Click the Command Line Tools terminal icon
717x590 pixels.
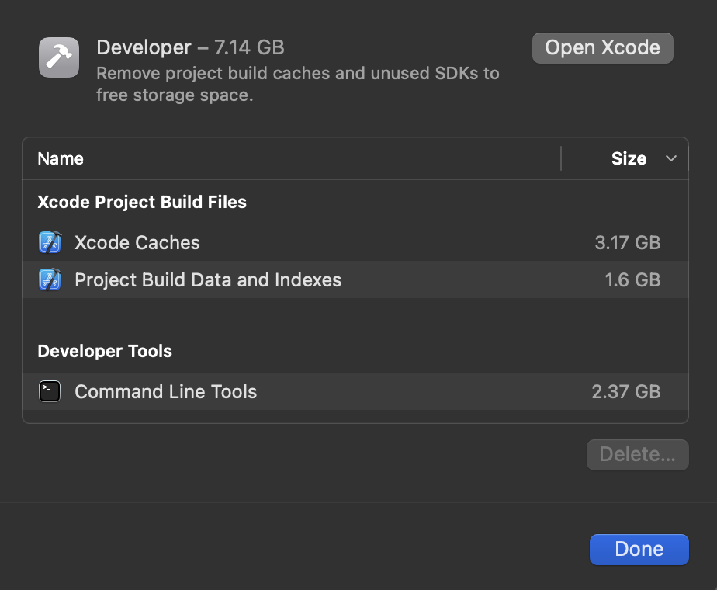click(50, 391)
